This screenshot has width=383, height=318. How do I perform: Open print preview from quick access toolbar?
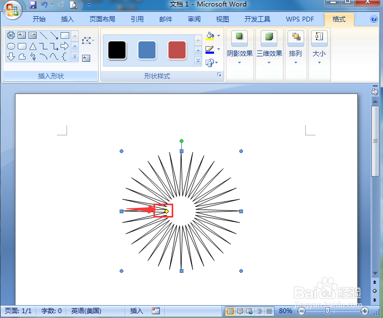(73, 5)
